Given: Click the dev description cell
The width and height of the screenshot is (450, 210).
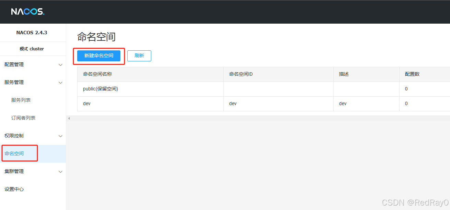Looking at the screenshot, I should click(366, 104).
